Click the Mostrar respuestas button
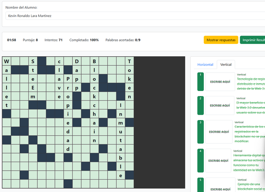Screen dimensions: 265x192 pyautogui.click(x=221, y=40)
